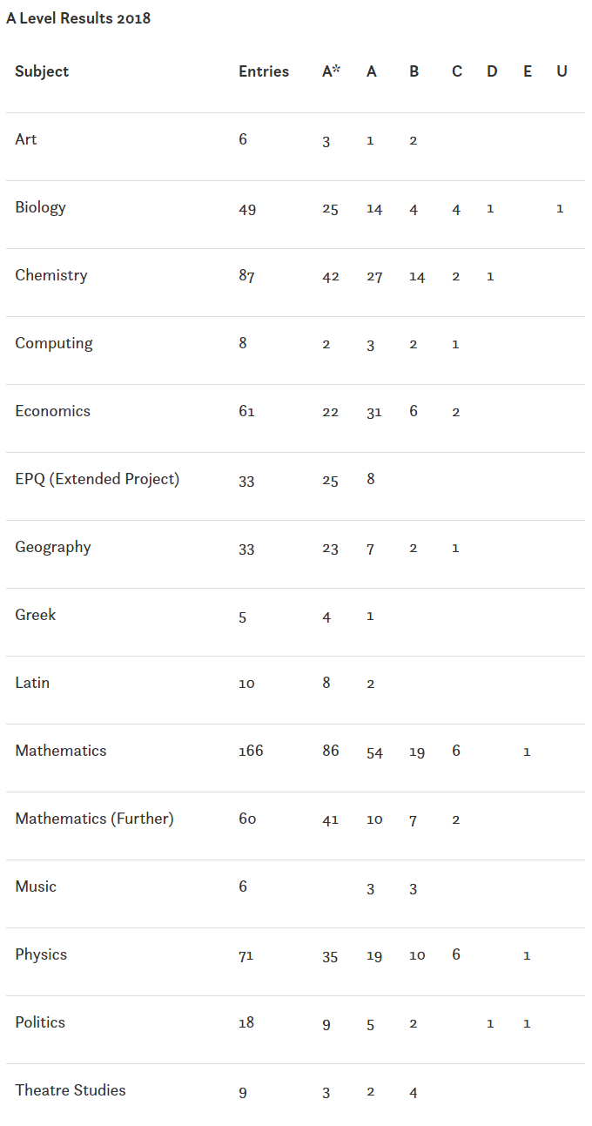Select the Art subject row label
This screenshot has width=592, height=1126.
tap(26, 139)
